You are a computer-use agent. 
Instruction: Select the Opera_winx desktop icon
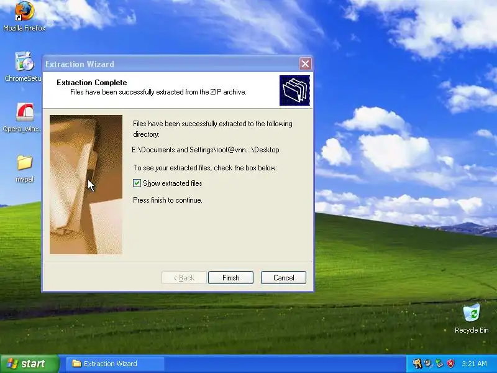pyautogui.click(x=22, y=117)
